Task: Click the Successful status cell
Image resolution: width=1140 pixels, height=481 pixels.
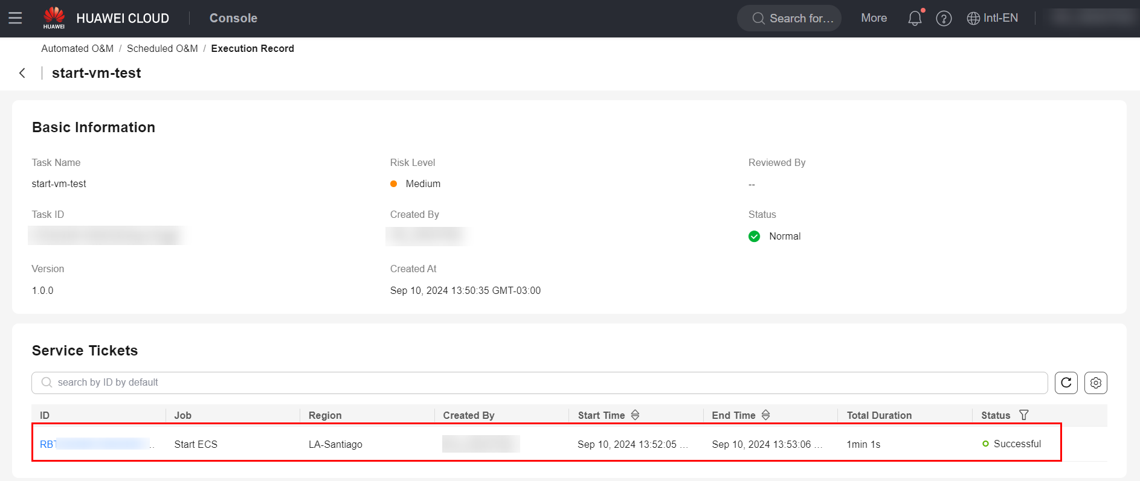Action: pos(1017,444)
